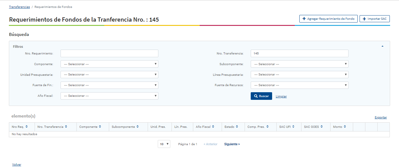
Task: Sort table by Nro Req. column arrows
Action: [x=27, y=127]
